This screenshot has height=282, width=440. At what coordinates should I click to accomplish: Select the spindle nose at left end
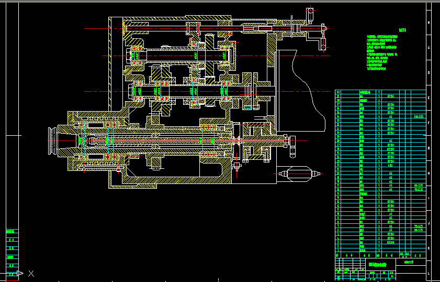53,142
